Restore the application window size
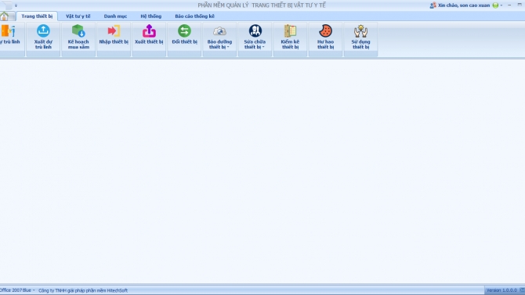This screenshot has width=525, height=295. [520, 5]
